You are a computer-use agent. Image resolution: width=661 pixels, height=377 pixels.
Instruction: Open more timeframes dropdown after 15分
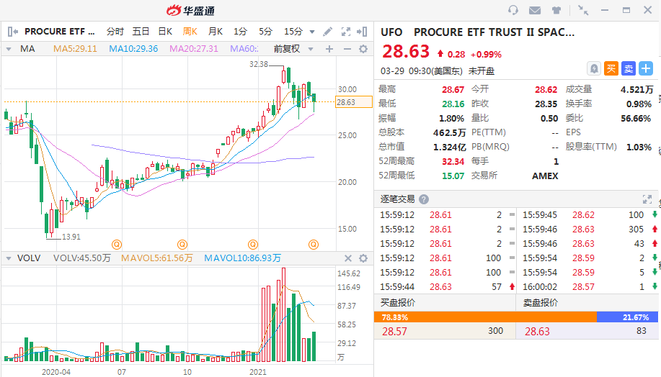point(312,32)
